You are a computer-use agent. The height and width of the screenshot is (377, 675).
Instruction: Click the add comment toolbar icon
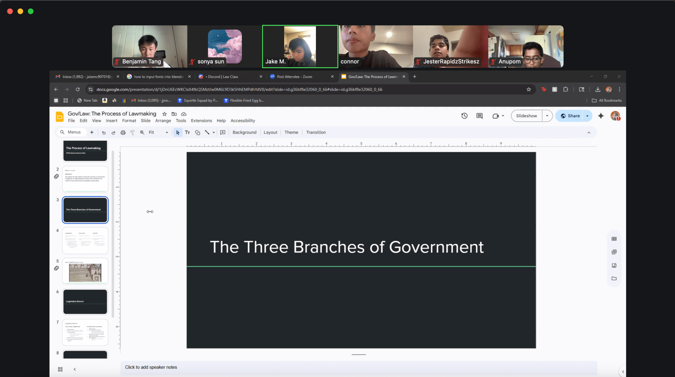coord(223,133)
